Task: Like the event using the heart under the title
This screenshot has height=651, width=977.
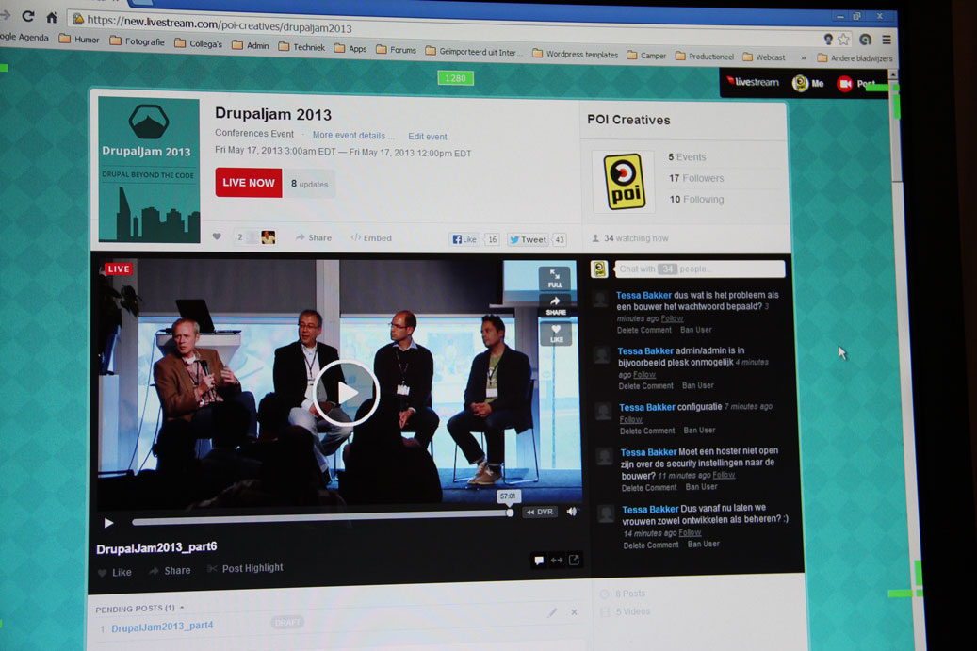Action: click(217, 236)
